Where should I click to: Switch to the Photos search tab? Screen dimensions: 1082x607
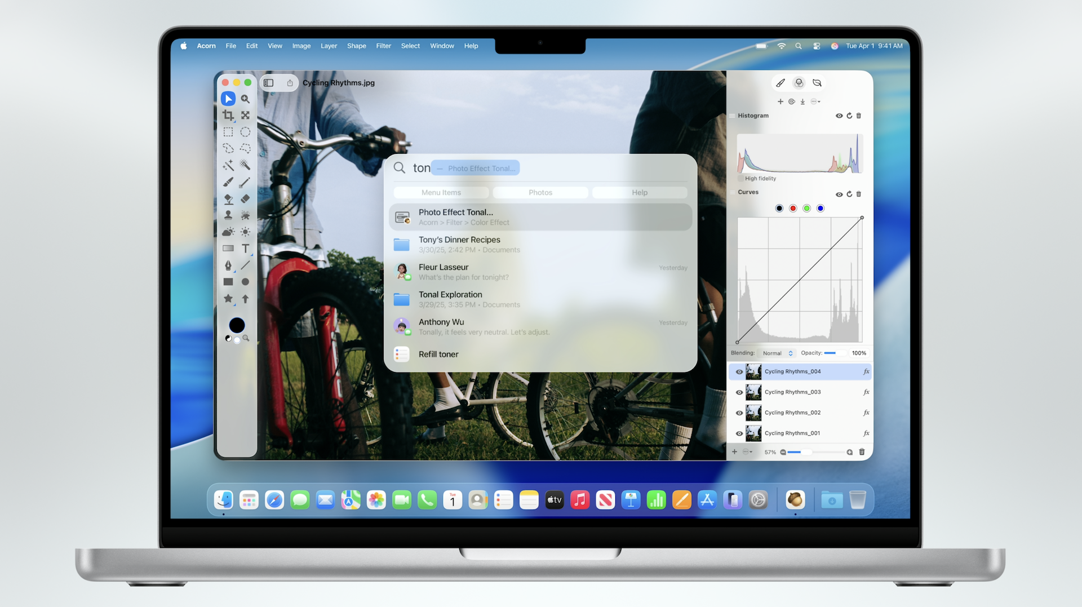[x=540, y=193]
